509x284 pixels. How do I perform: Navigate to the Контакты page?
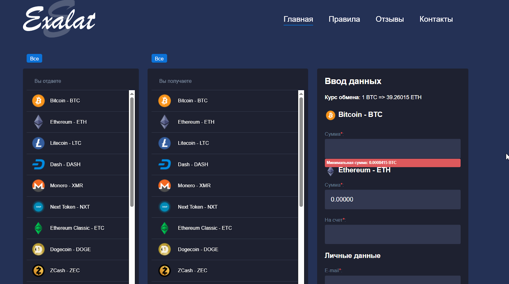click(436, 19)
